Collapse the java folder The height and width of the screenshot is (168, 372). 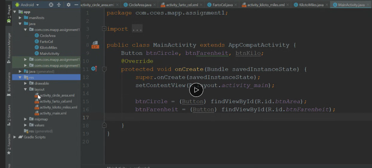[x=20, y=24]
